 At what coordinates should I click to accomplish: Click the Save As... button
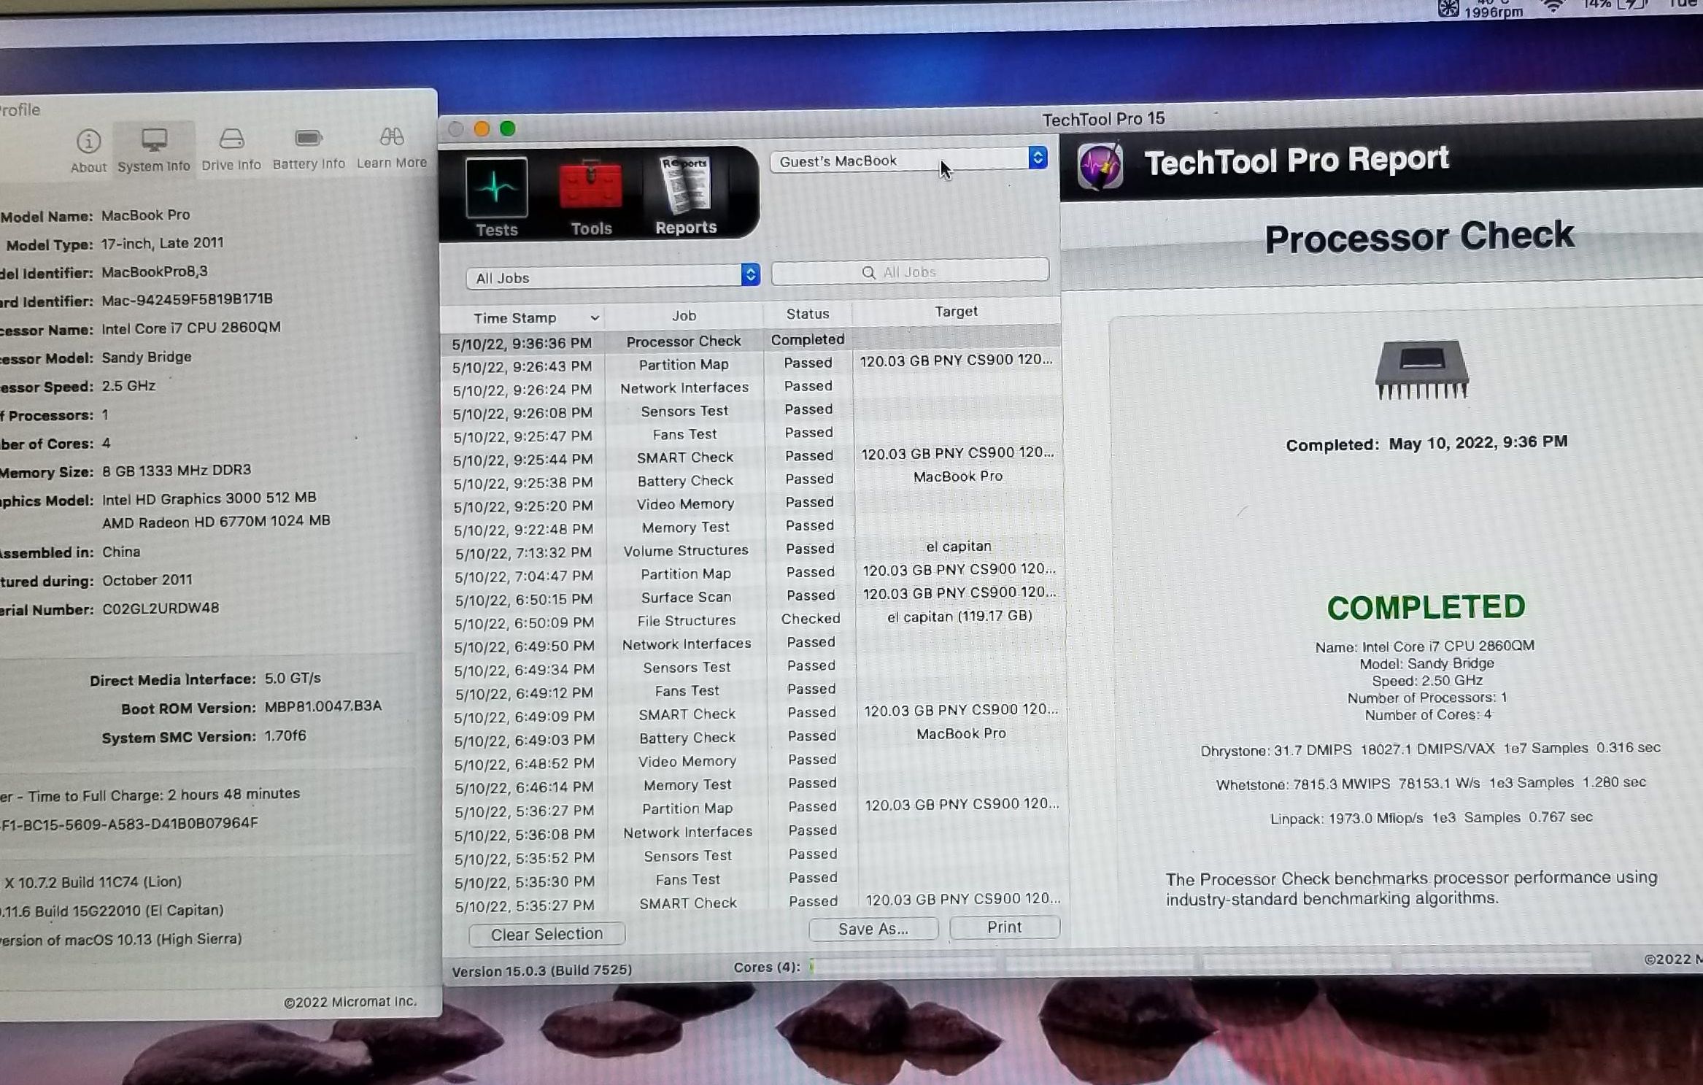pyautogui.click(x=873, y=929)
